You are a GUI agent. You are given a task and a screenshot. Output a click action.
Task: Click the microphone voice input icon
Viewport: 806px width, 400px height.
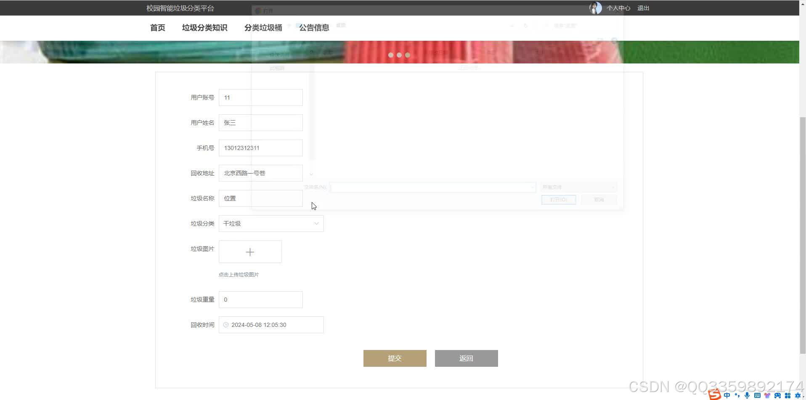(x=747, y=395)
